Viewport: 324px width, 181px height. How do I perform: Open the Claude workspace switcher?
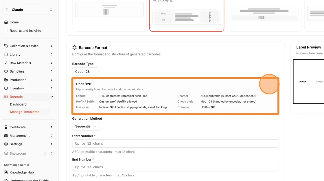(x=29, y=10)
